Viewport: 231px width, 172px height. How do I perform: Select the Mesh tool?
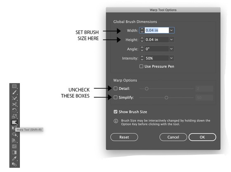14,146
